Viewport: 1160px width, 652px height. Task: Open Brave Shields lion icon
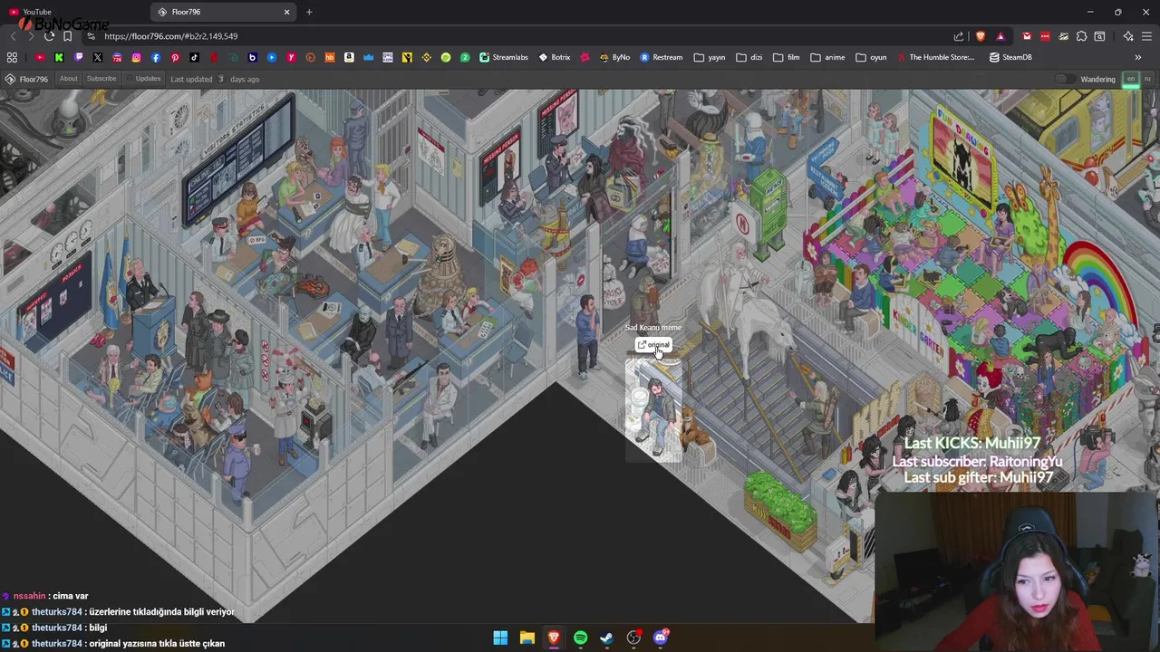(x=981, y=36)
